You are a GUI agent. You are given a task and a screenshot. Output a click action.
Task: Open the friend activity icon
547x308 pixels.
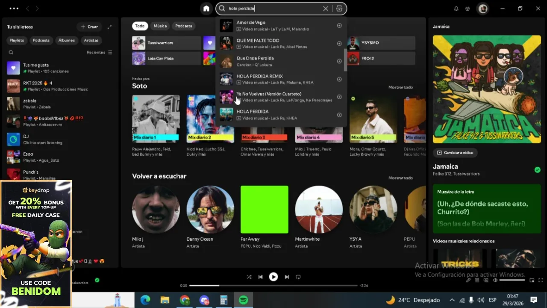pos(468,9)
